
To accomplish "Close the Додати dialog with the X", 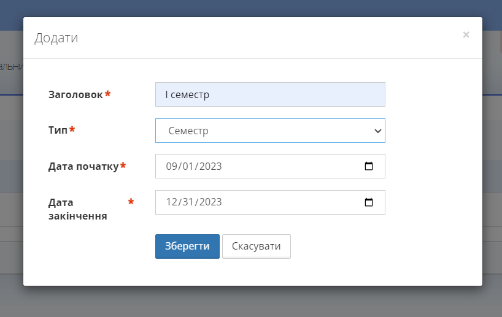I will (466, 35).
